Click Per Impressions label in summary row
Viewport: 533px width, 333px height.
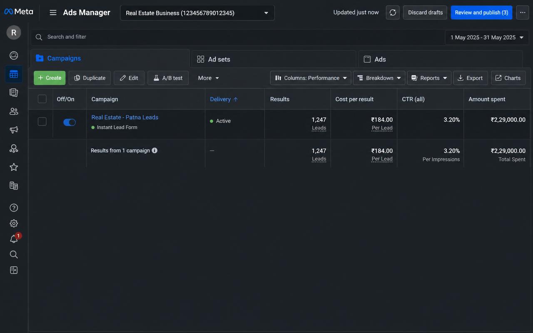441,159
